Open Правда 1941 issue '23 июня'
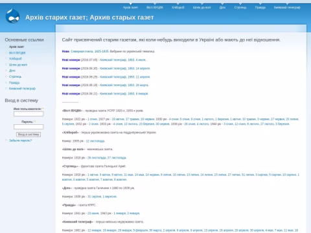The image size is (311, 233). tap(93, 214)
